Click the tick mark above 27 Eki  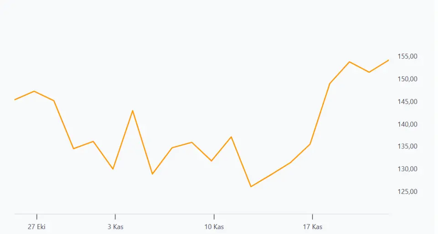tap(36, 217)
